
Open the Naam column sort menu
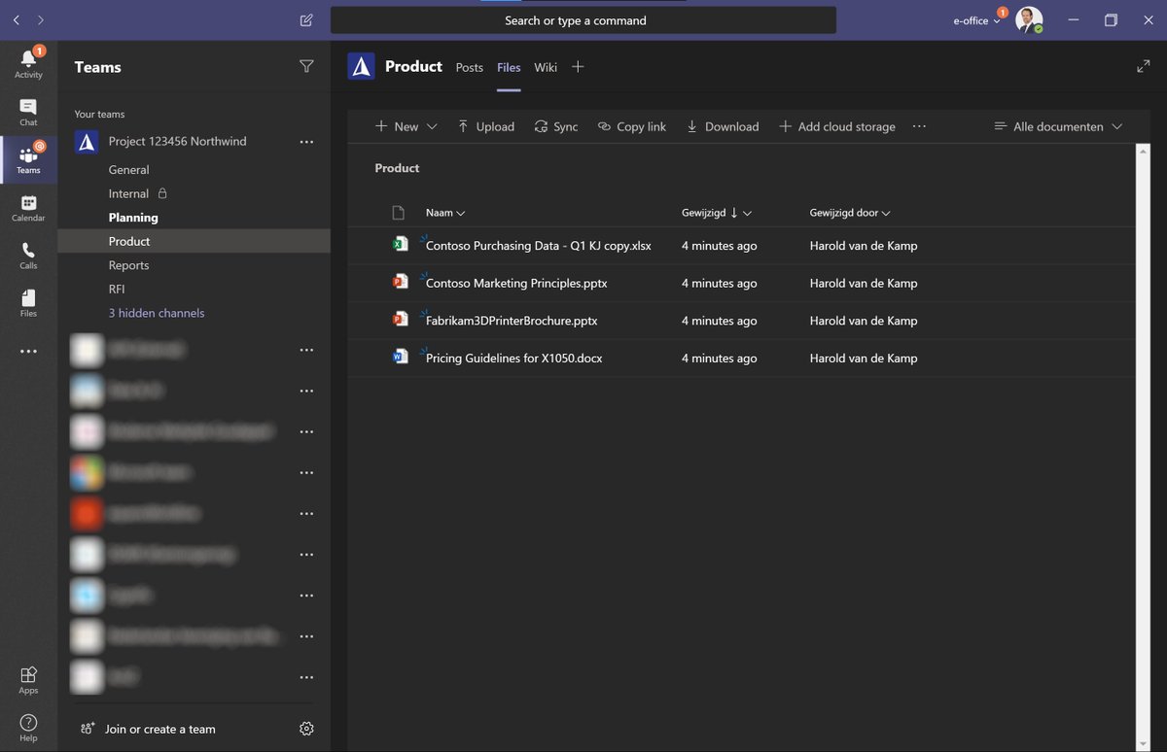click(445, 213)
